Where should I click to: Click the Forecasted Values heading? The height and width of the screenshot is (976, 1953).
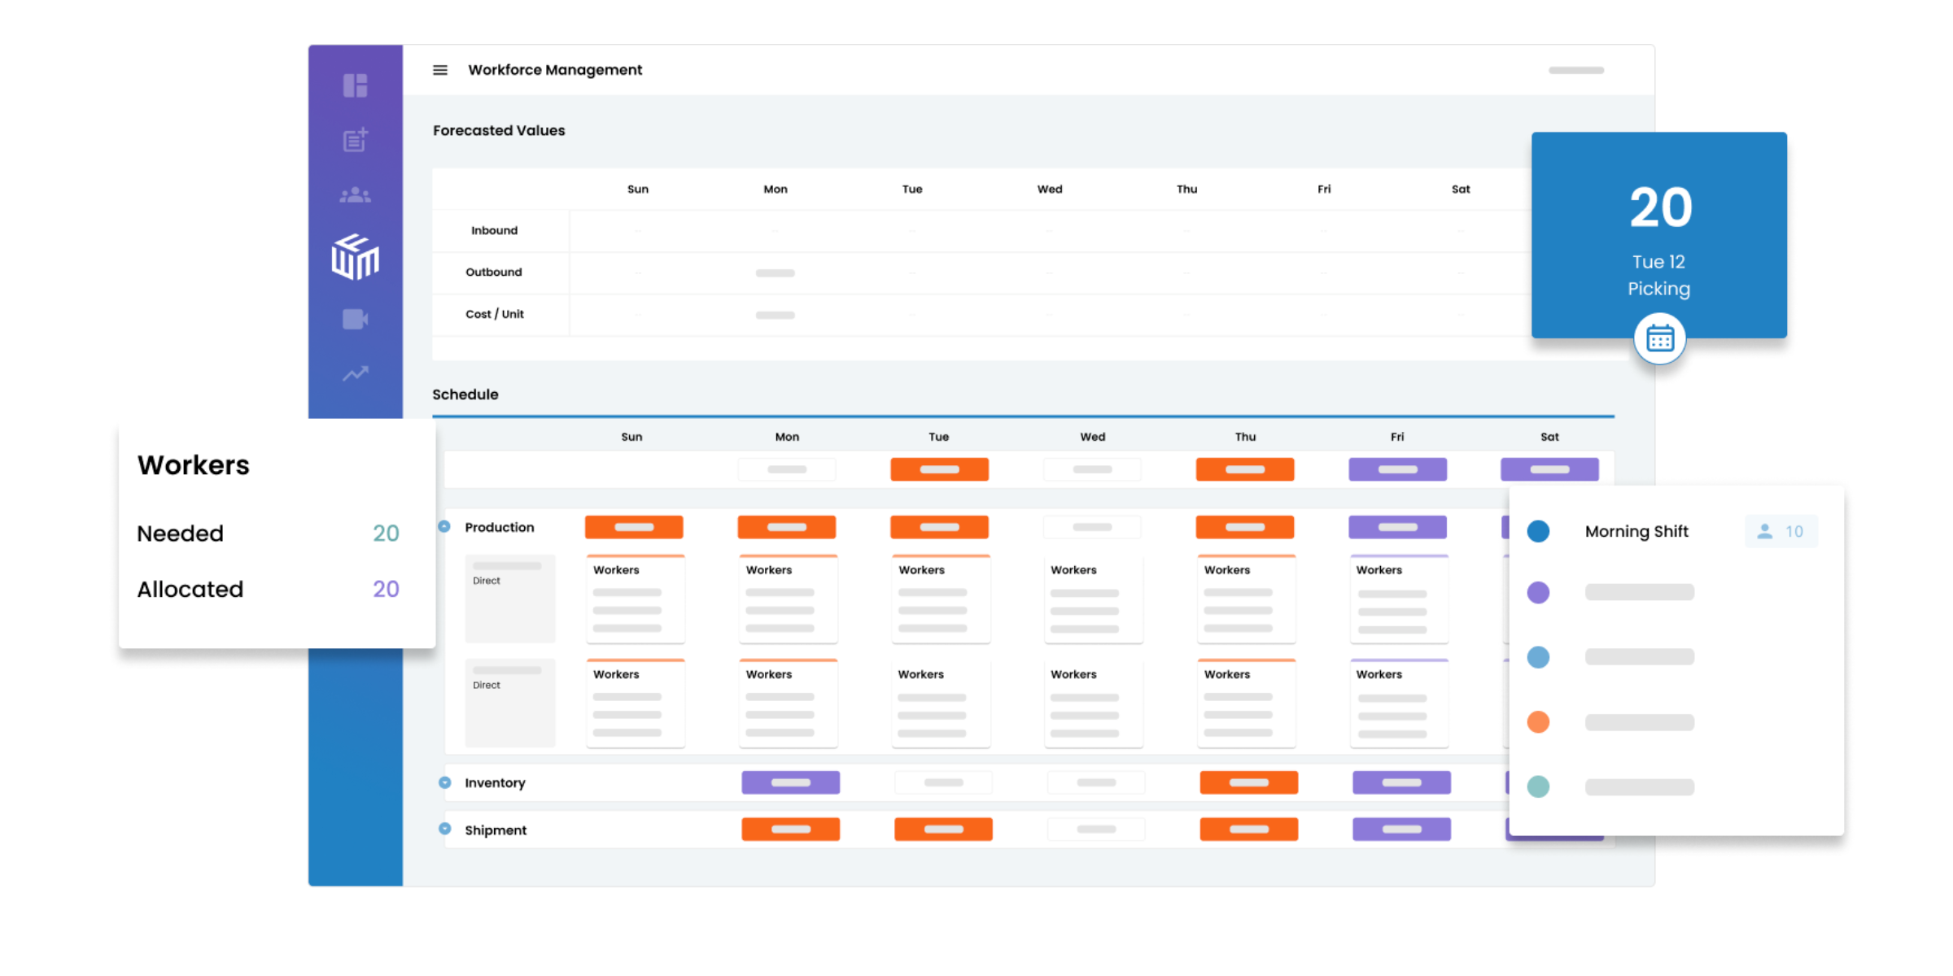(x=499, y=130)
